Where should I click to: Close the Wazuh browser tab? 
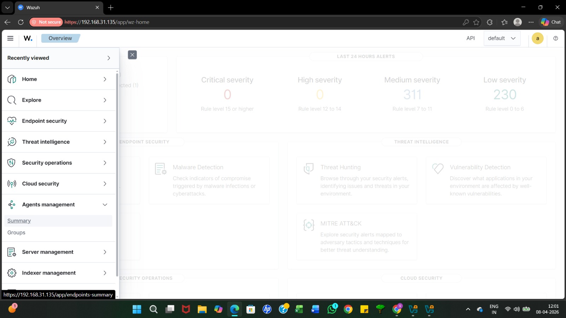click(97, 7)
